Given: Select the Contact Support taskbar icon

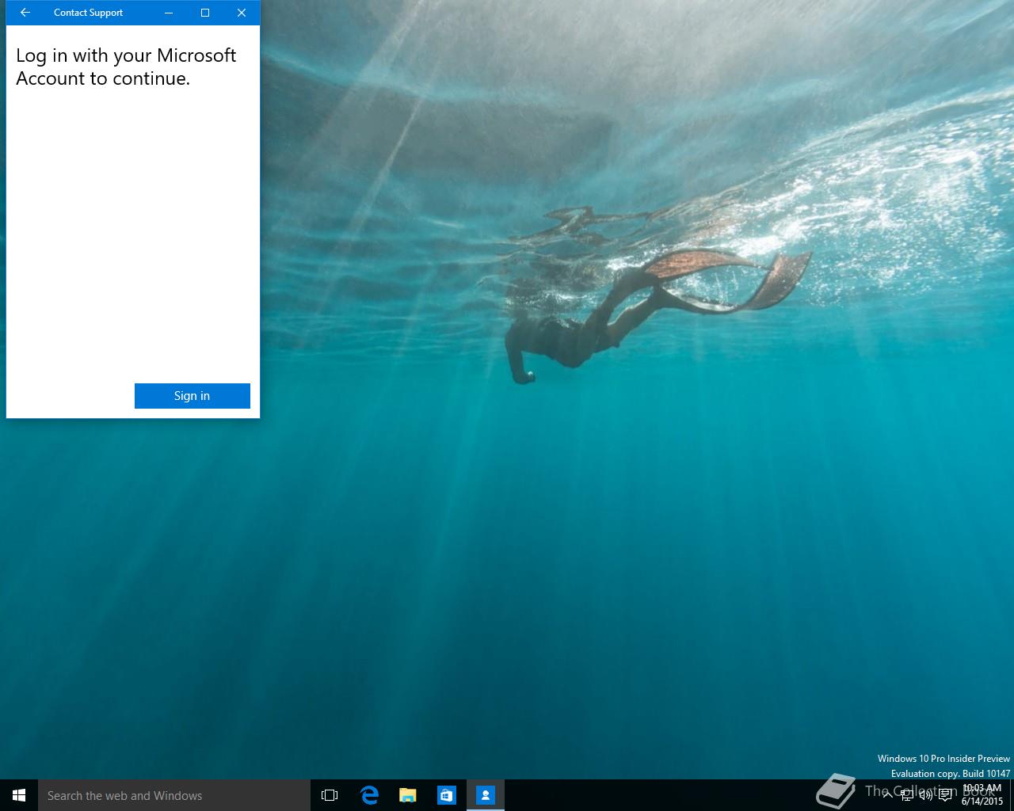Looking at the screenshot, I should click(x=486, y=795).
